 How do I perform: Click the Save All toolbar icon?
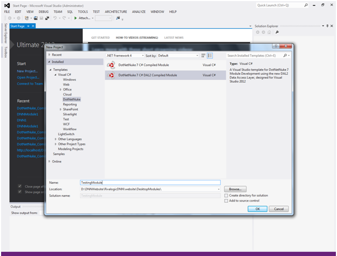[47, 18]
